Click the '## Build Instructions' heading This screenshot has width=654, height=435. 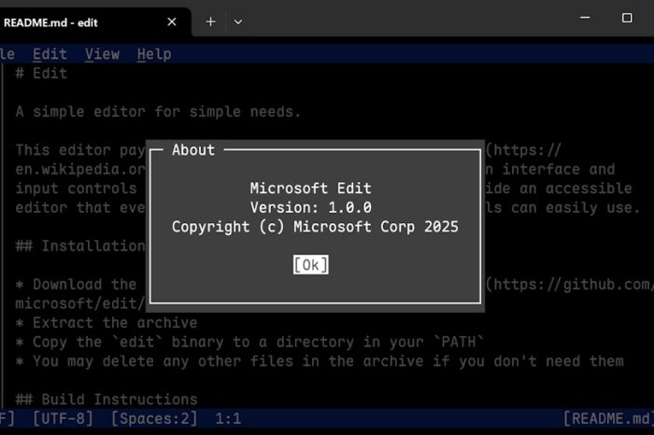107,400
